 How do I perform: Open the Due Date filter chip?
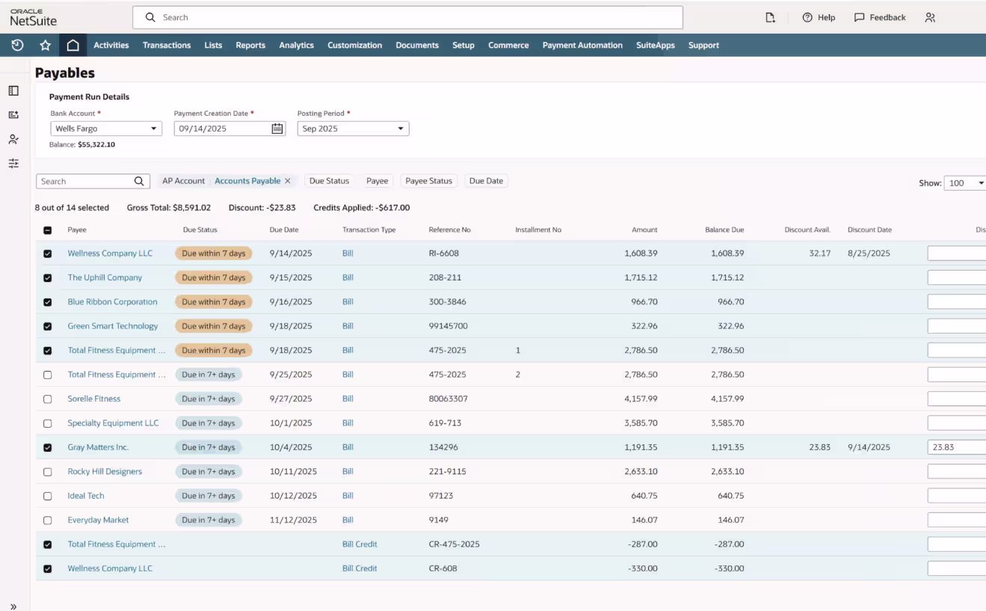point(486,181)
